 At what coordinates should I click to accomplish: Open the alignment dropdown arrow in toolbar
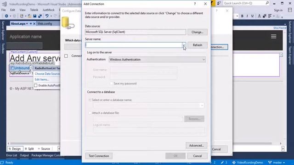click(274, 16)
